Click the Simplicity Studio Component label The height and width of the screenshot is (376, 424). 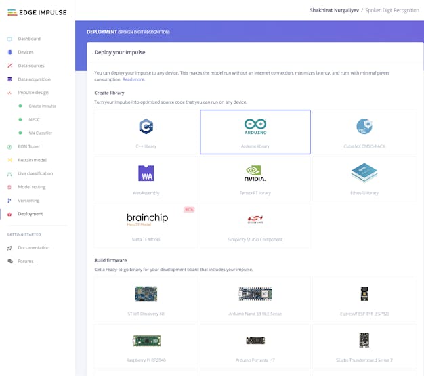255,240
